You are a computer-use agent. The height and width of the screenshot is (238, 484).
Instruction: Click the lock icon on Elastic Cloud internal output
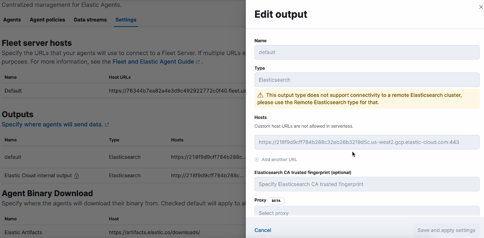pos(77,176)
